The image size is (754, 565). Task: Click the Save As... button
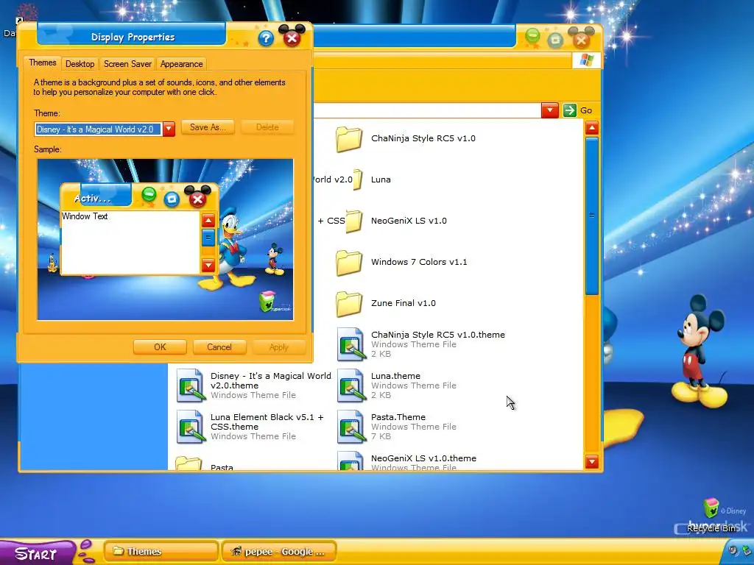[208, 127]
